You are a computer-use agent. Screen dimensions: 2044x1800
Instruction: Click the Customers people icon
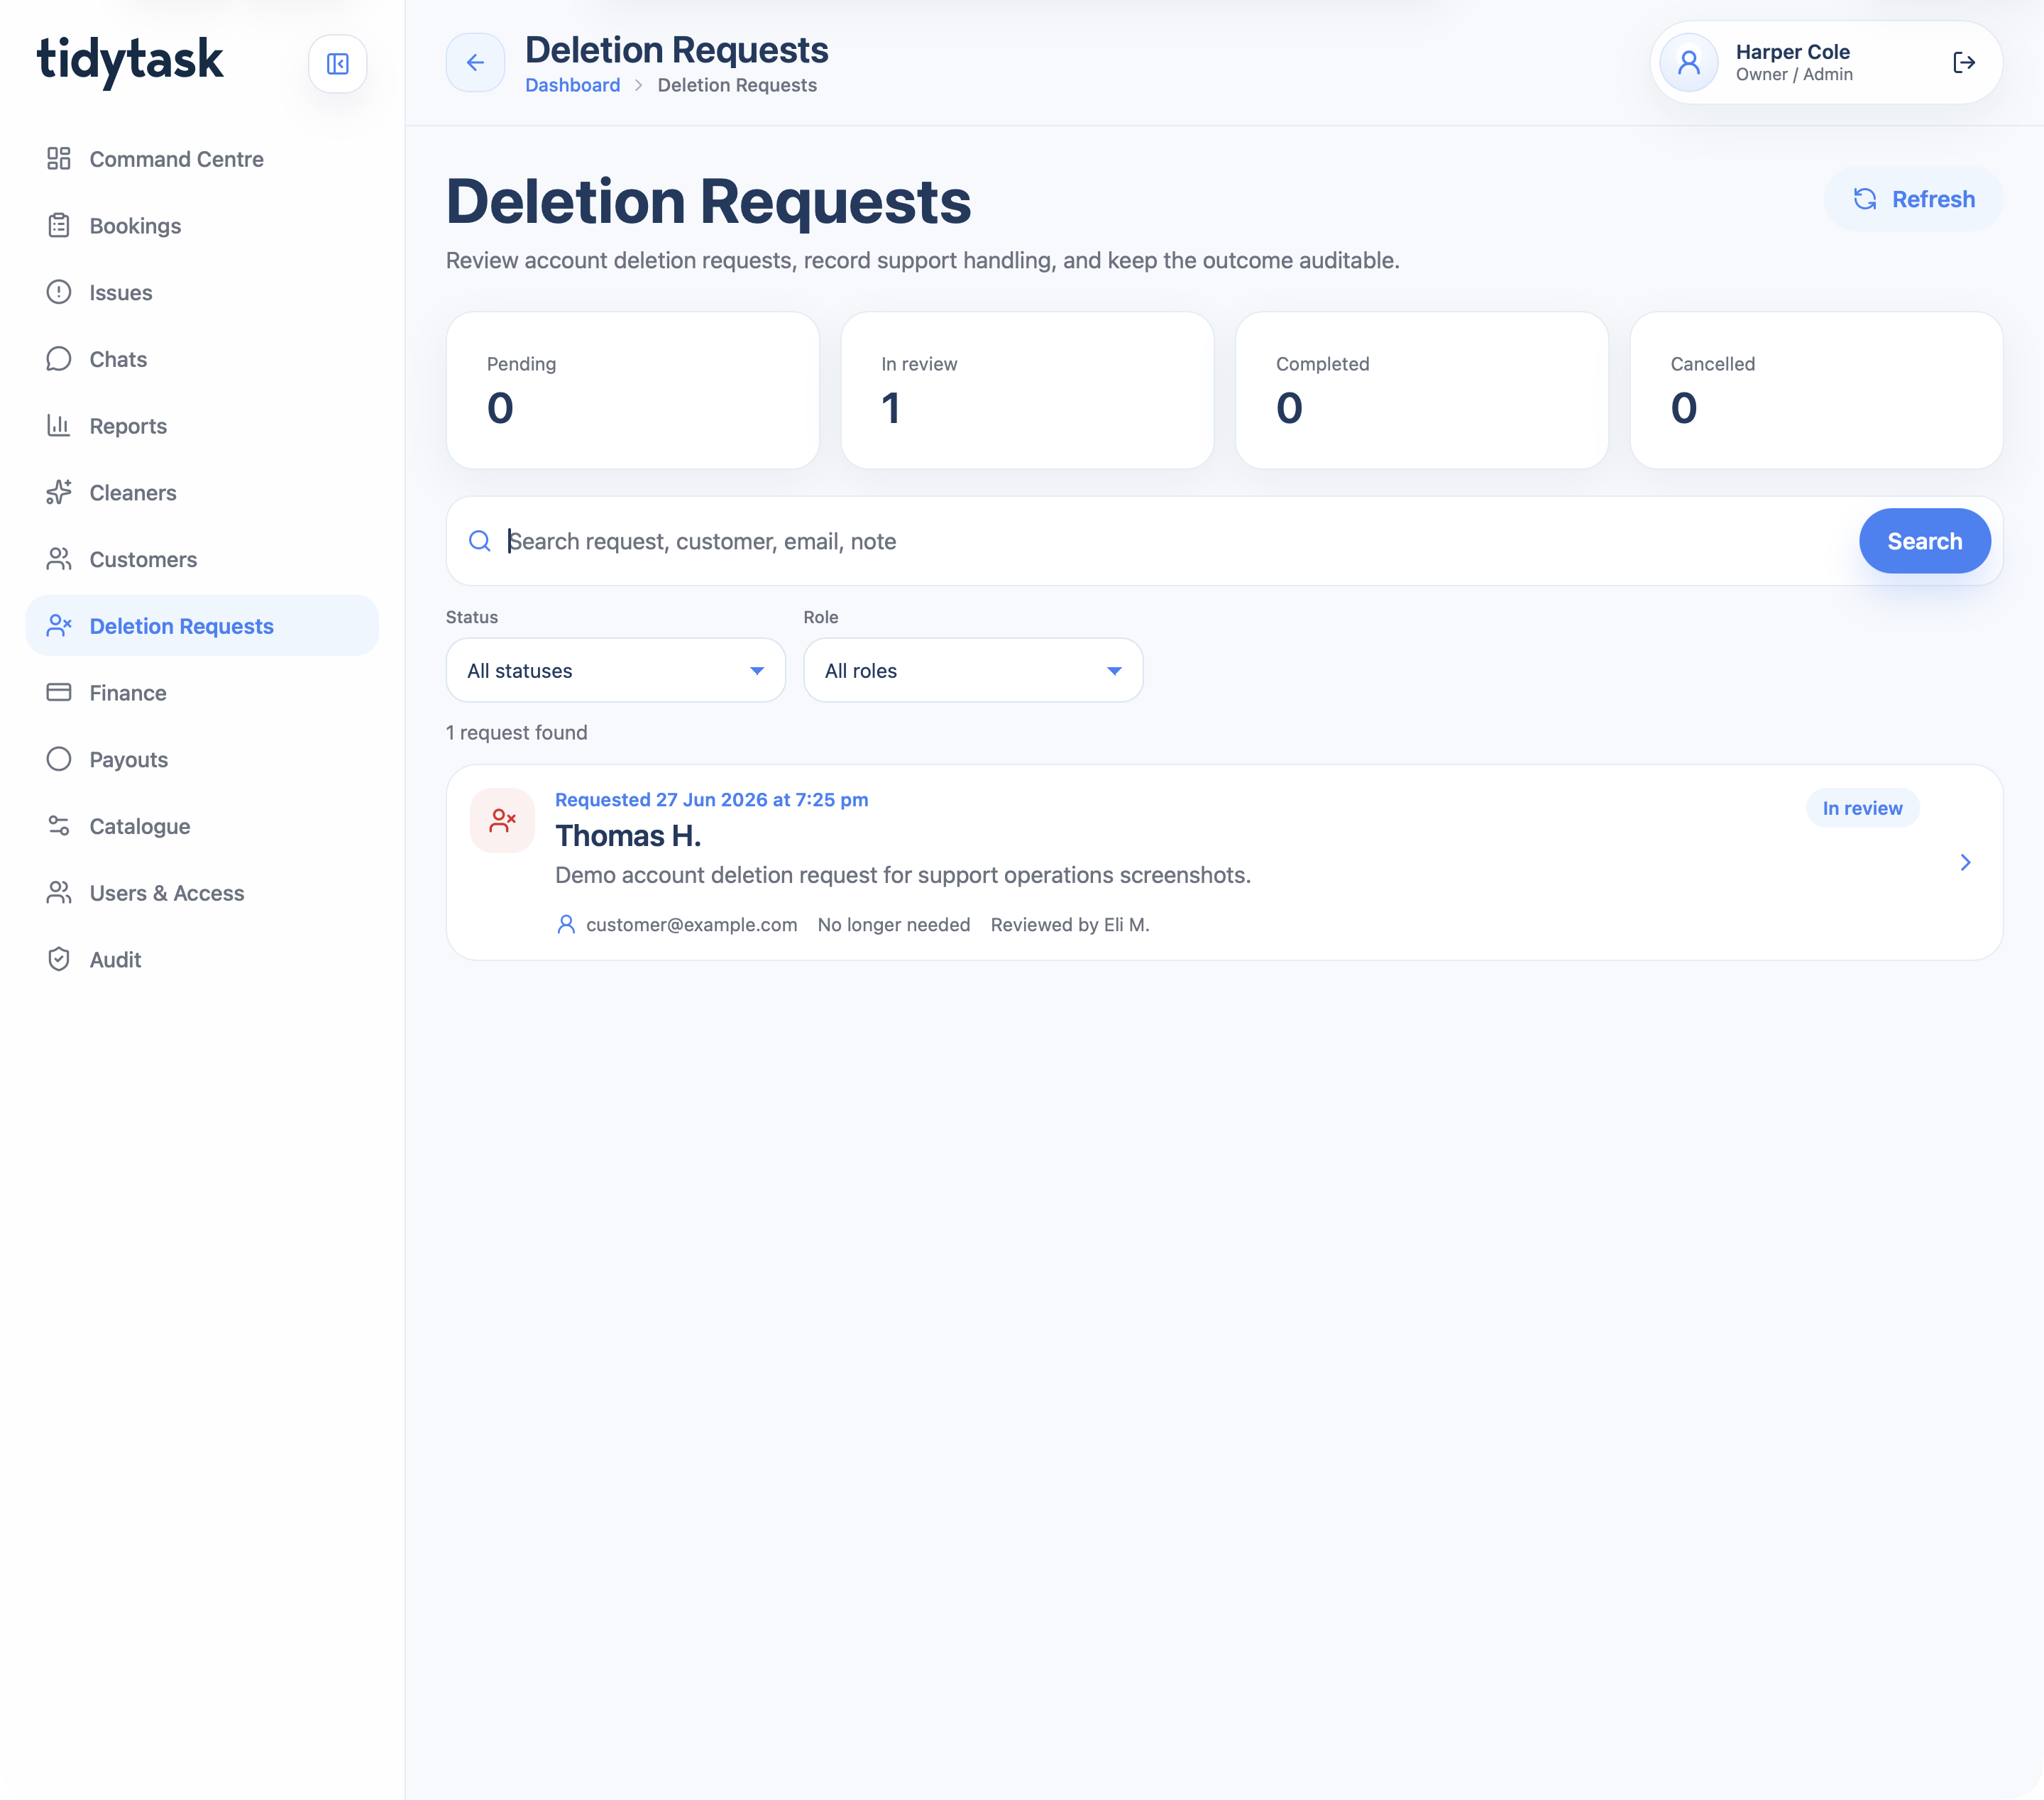click(59, 559)
